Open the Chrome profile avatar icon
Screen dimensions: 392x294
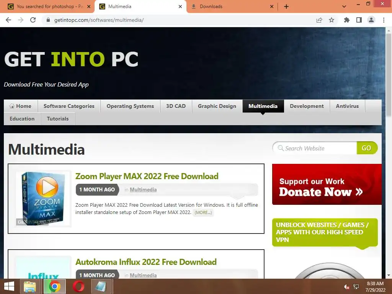pyautogui.click(x=371, y=20)
